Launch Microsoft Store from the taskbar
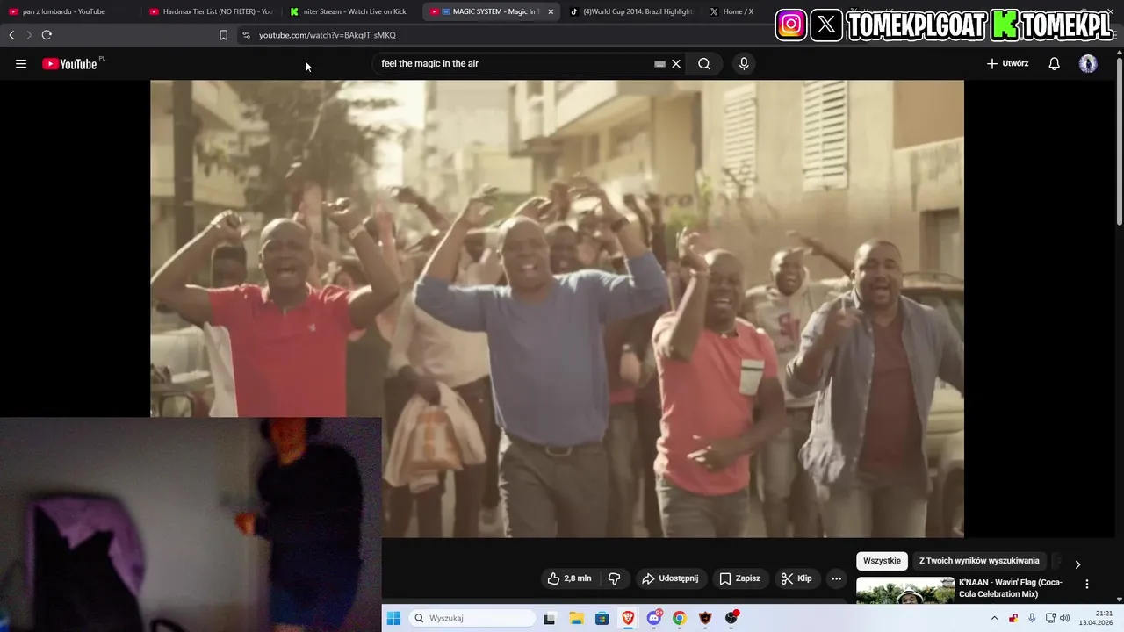 (602, 618)
